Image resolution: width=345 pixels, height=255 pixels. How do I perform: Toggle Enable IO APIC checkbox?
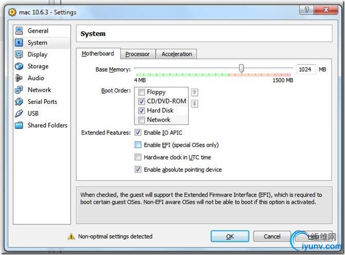(138, 132)
